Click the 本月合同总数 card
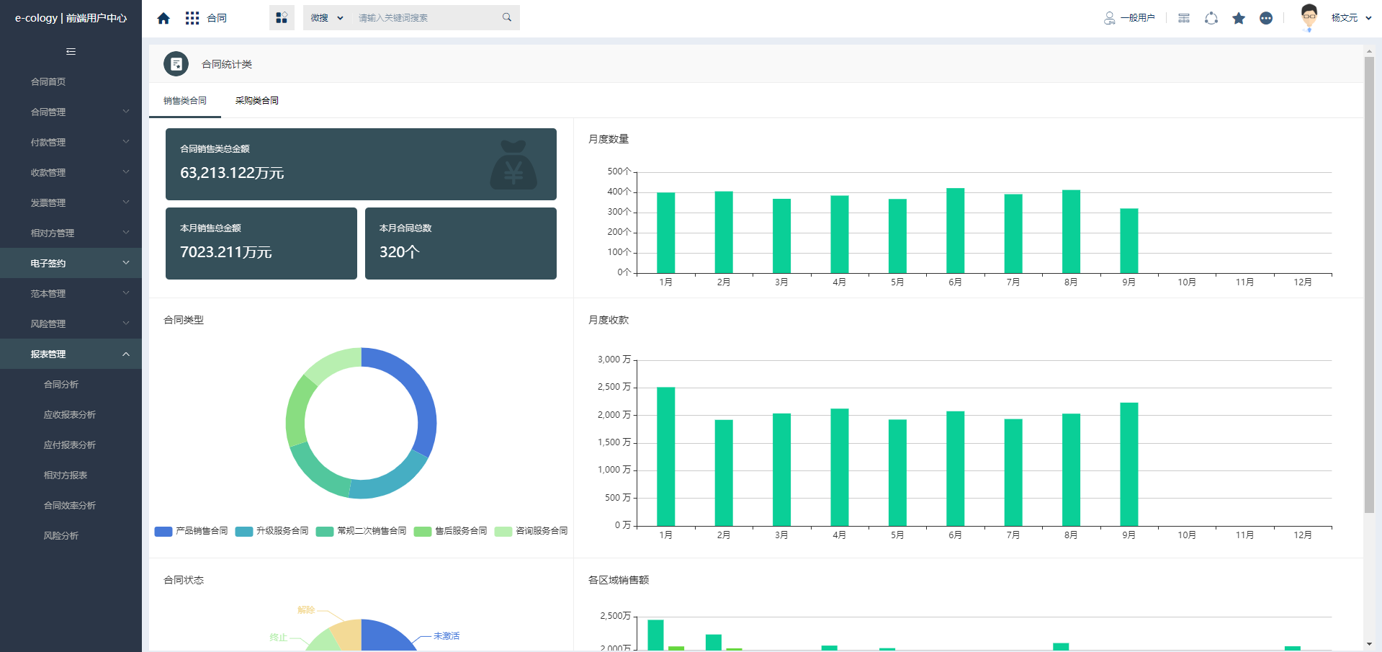Viewport: 1382px width, 652px height. [461, 244]
